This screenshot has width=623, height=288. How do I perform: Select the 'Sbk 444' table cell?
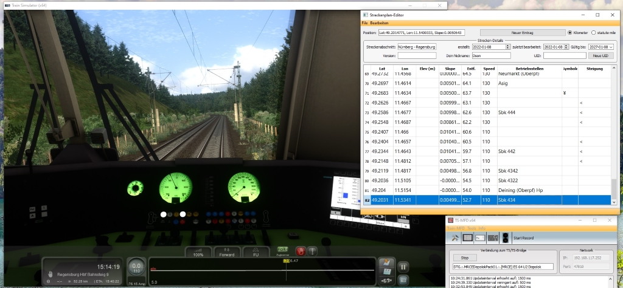(x=529, y=112)
